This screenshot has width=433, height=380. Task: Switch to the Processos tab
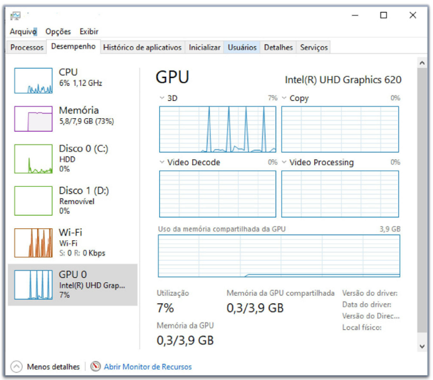coord(27,47)
